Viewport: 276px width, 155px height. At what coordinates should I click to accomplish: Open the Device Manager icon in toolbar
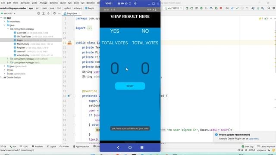point(258,8)
